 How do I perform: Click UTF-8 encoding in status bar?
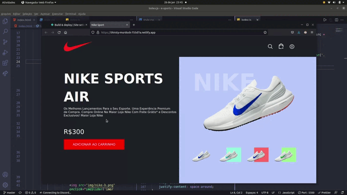(x=265, y=192)
